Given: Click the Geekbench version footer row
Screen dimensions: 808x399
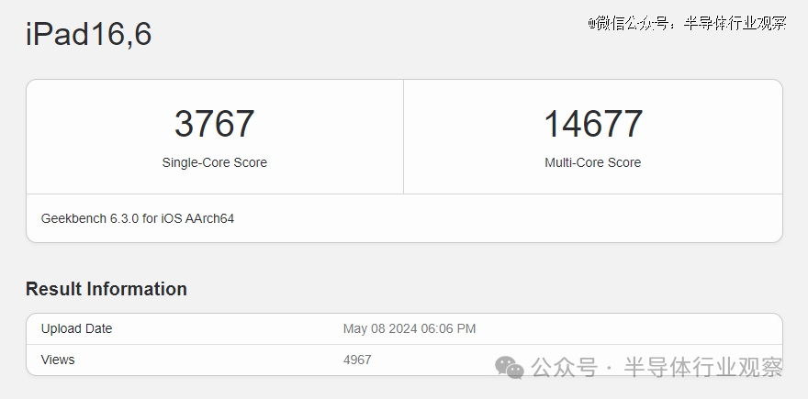Looking at the screenshot, I should pyautogui.click(x=405, y=218).
